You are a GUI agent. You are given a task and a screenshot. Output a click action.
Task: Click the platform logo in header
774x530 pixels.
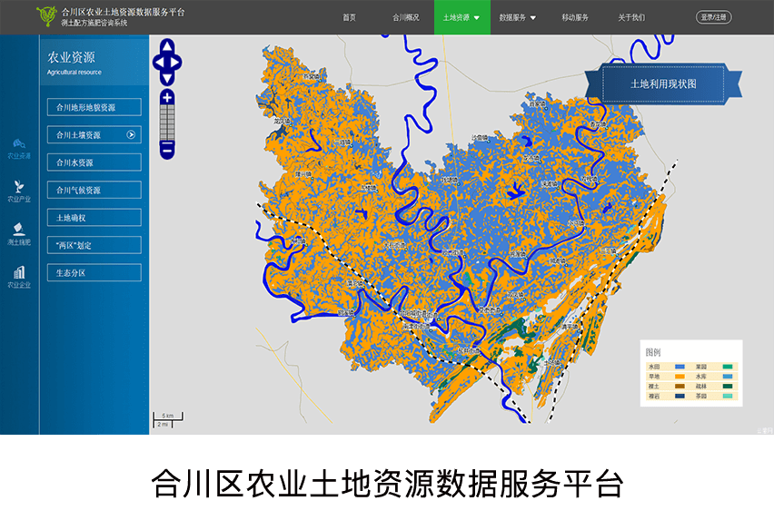point(45,16)
